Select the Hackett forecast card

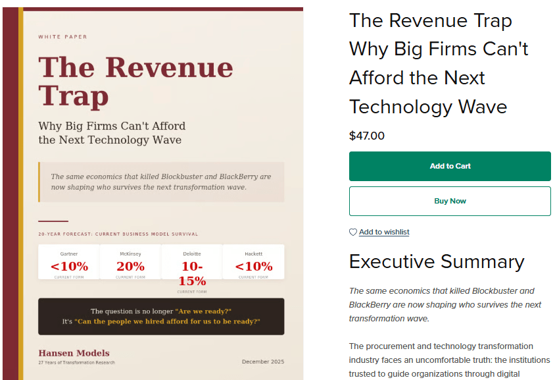pos(253,262)
